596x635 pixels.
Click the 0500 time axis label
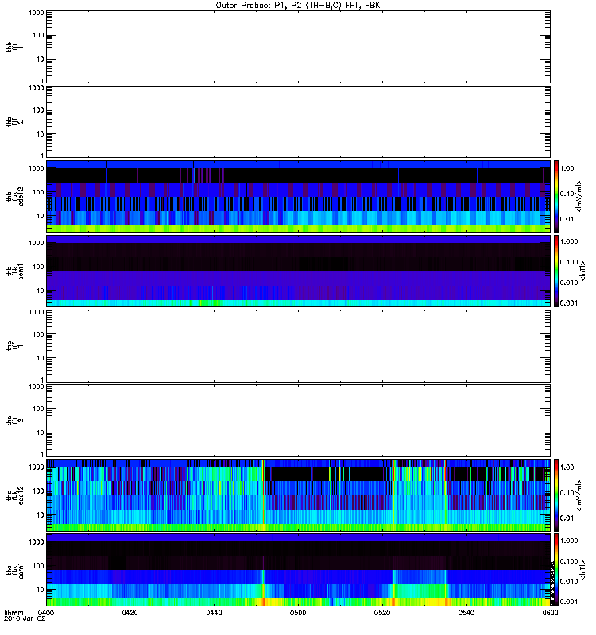(x=298, y=612)
